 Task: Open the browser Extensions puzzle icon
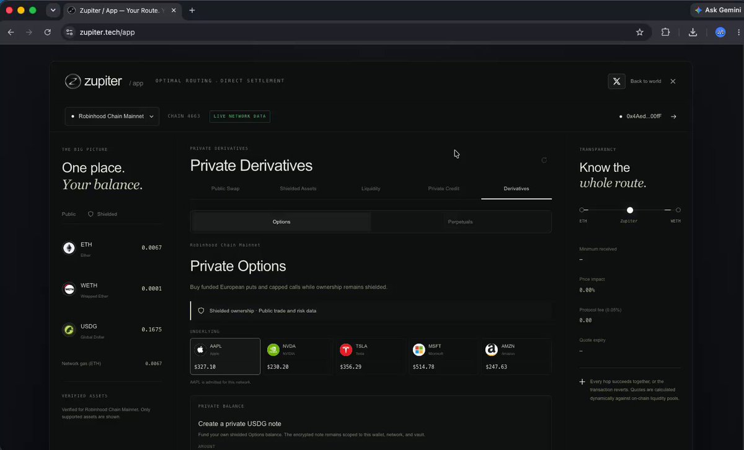click(666, 32)
